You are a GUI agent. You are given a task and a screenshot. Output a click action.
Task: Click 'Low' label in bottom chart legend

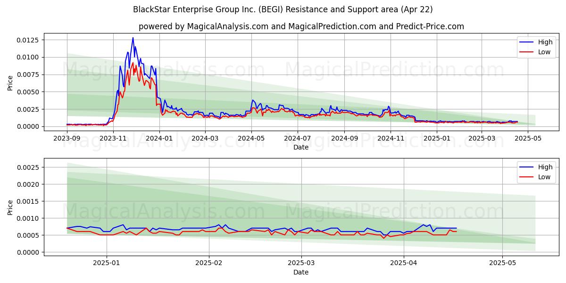(544, 177)
